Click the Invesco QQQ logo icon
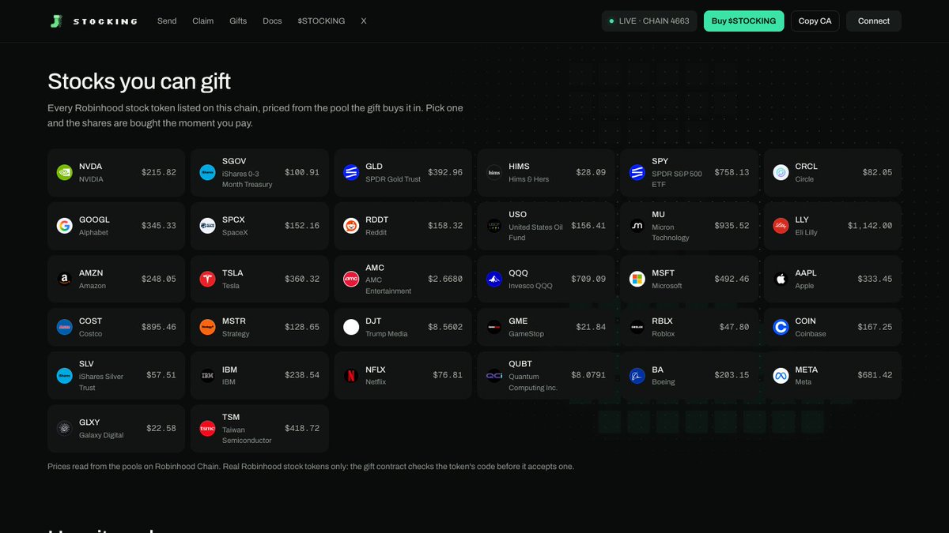Viewport: 949px width, 533px height. point(494,279)
